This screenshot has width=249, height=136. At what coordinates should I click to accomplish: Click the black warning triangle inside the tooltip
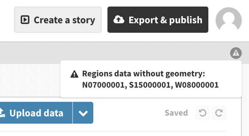pyautogui.click(x=74, y=74)
